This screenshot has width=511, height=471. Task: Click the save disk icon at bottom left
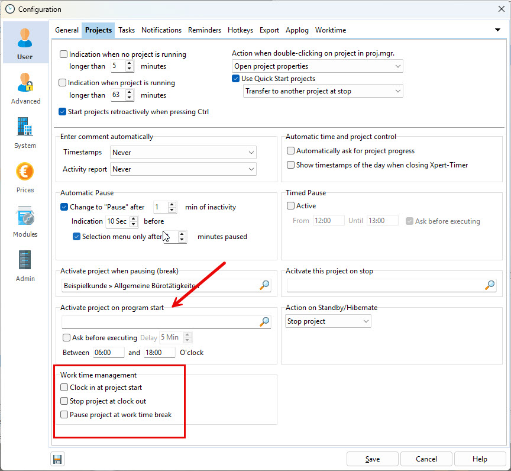pos(57,459)
